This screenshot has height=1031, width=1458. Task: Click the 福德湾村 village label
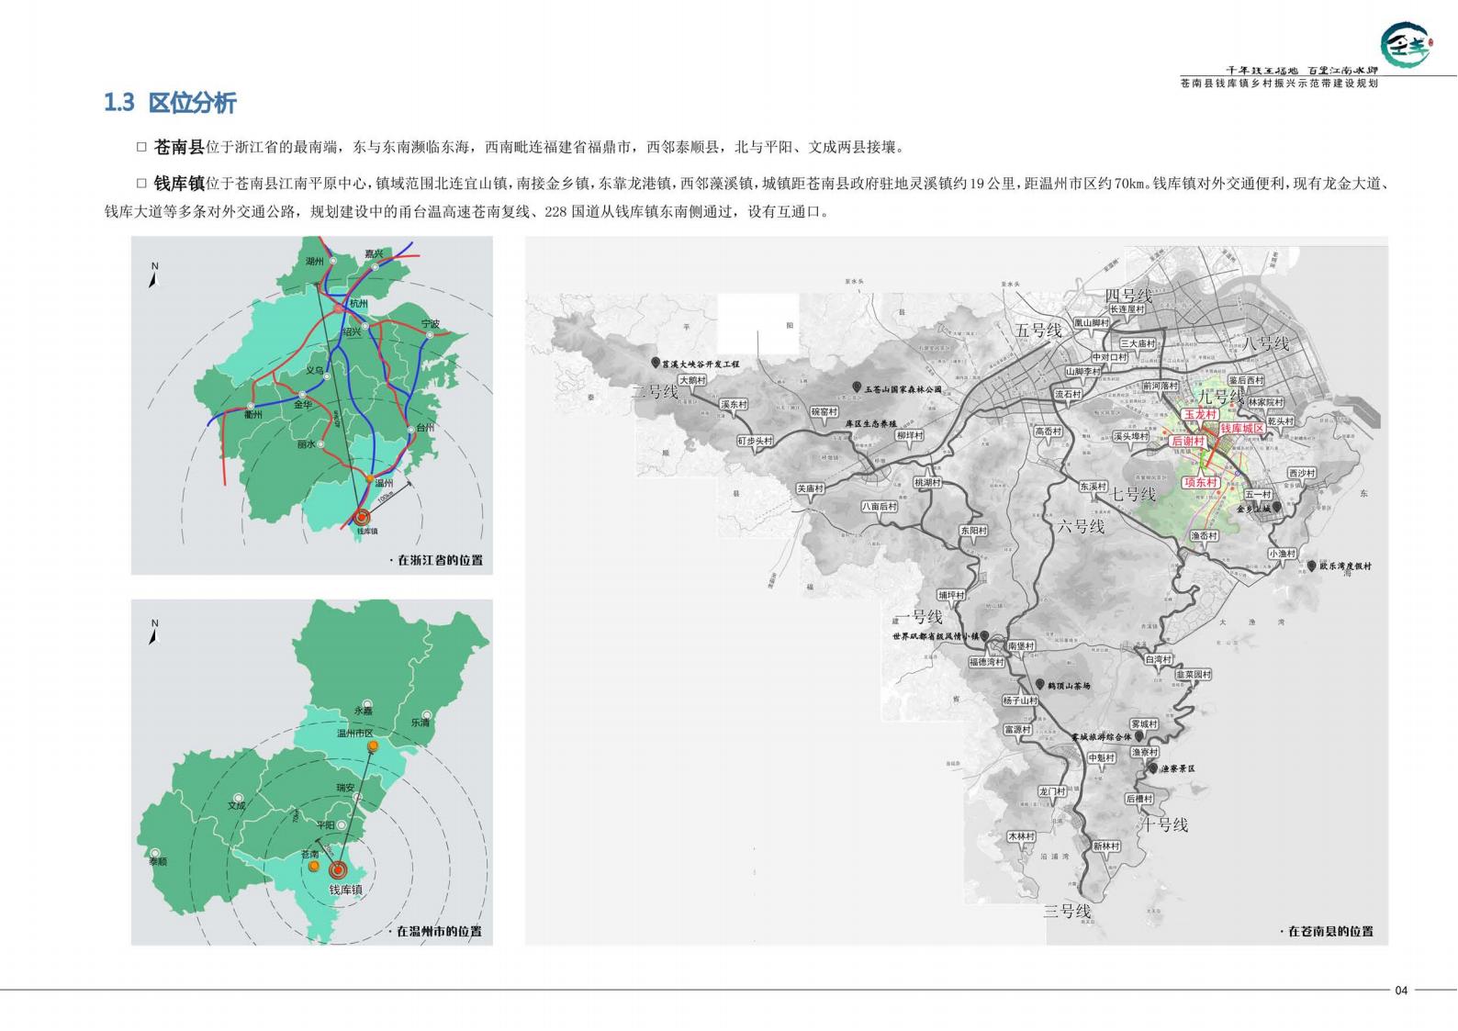click(987, 662)
